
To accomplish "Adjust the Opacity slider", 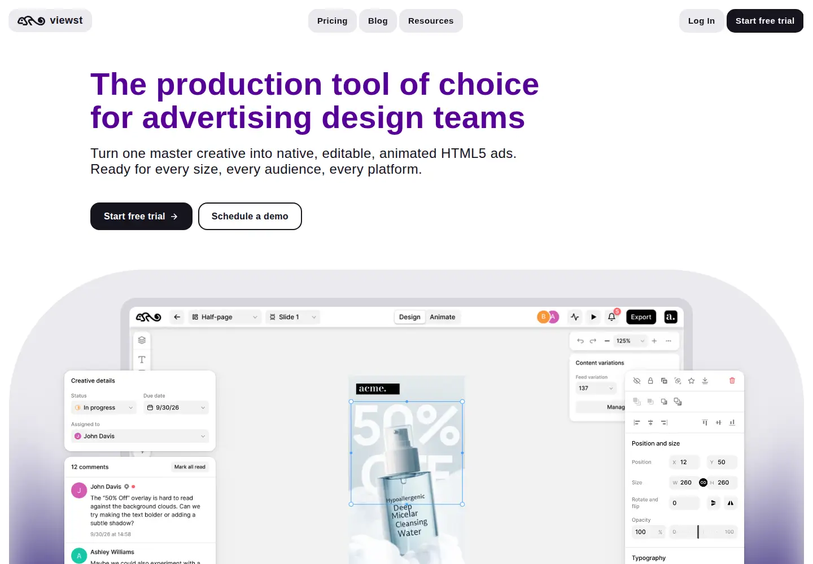I will 703,532.
